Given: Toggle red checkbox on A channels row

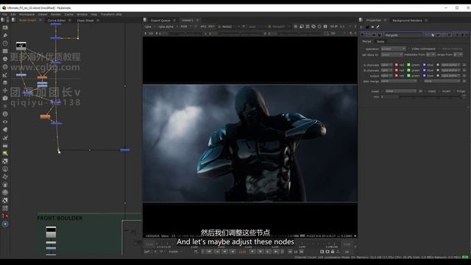Looking at the screenshot, I should click(x=396, y=65).
